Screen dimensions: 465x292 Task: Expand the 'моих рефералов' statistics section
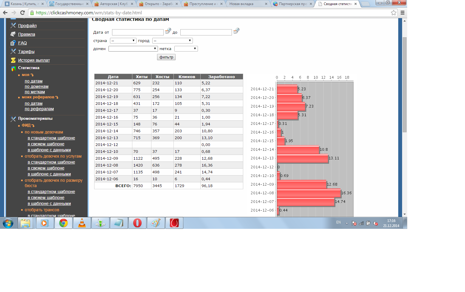(40, 97)
